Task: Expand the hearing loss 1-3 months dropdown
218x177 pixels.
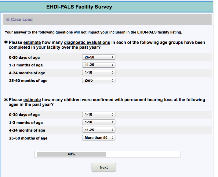Action: tap(99, 122)
